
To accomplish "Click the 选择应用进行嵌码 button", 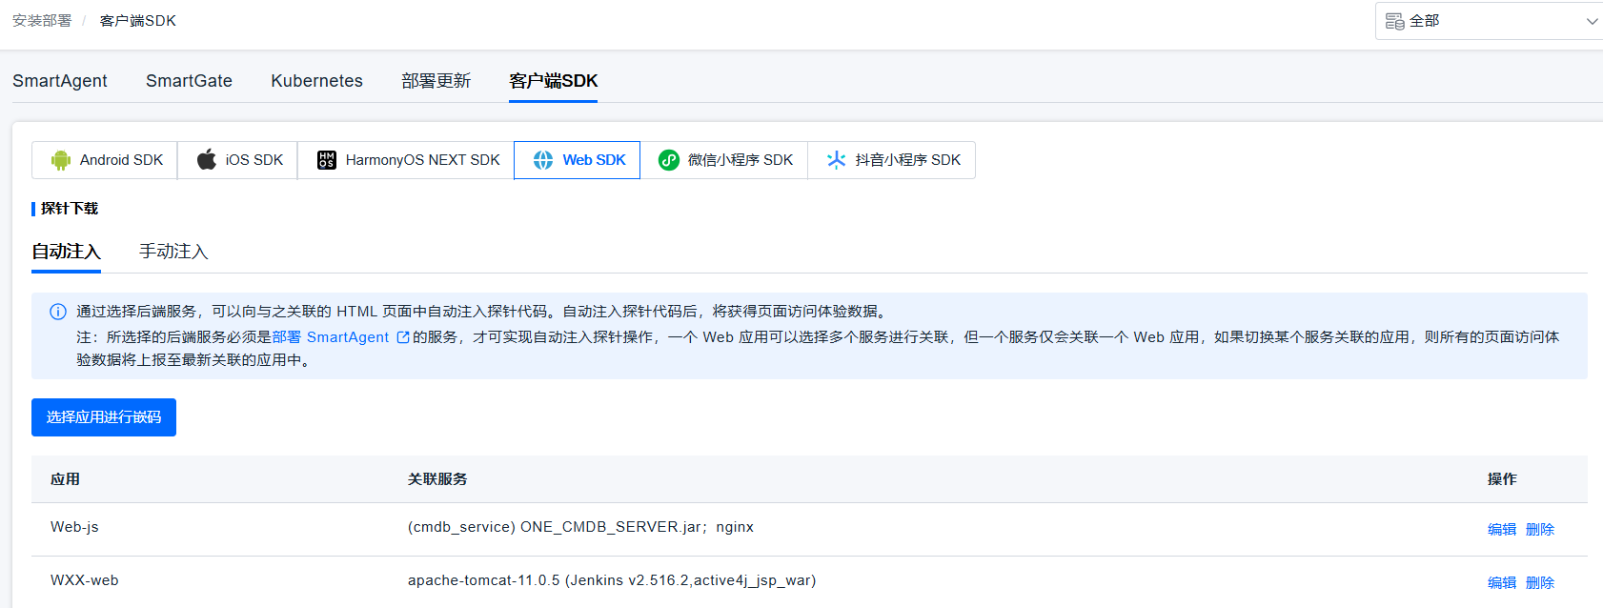I will click(x=104, y=417).
